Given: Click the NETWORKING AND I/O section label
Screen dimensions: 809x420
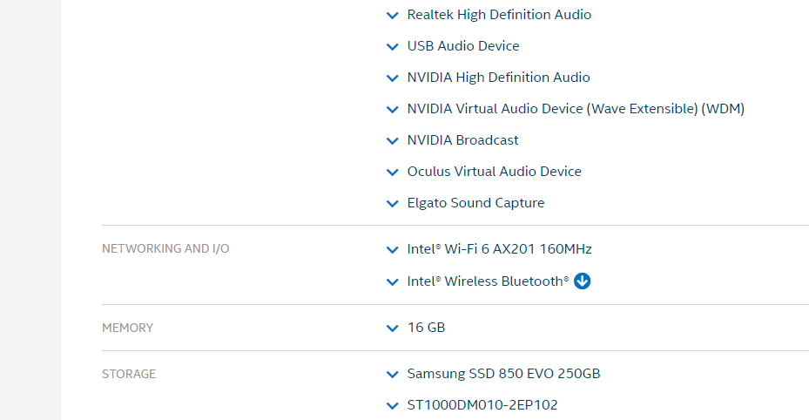Looking at the screenshot, I should (x=165, y=248).
